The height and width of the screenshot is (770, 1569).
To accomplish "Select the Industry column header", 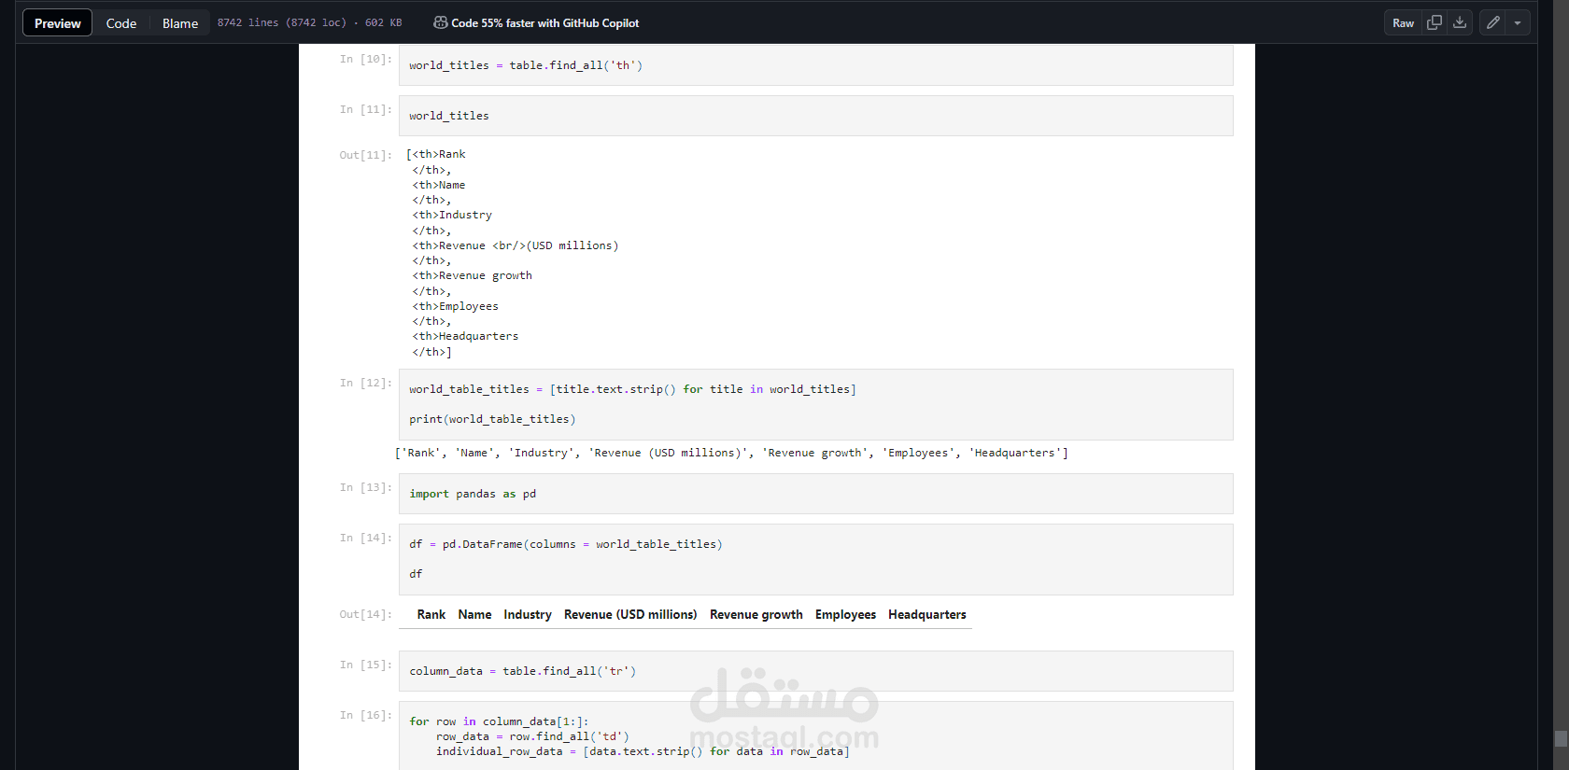I will (528, 614).
